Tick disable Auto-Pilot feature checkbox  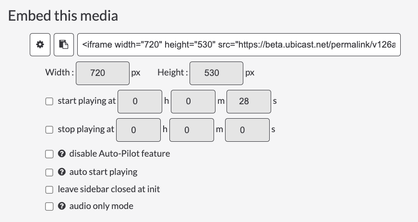point(49,154)
